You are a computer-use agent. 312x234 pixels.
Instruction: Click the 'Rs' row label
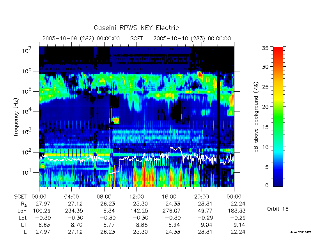pyautogui.click(x=24, y=204)
